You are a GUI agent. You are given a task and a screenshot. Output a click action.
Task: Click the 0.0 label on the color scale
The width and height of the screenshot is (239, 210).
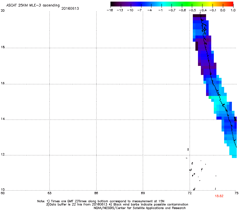coord(223,10)
